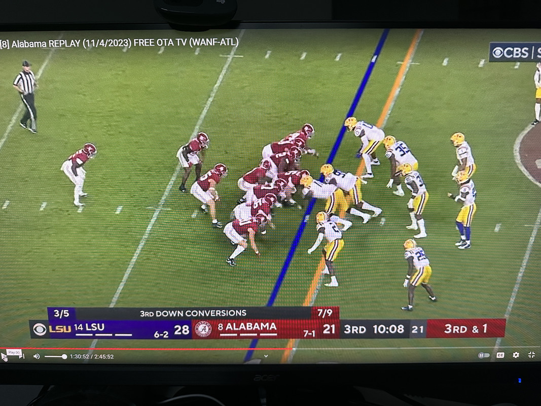
Task: Adjust the volume slider
Action: pyautogui.click(x=55, y=356)
